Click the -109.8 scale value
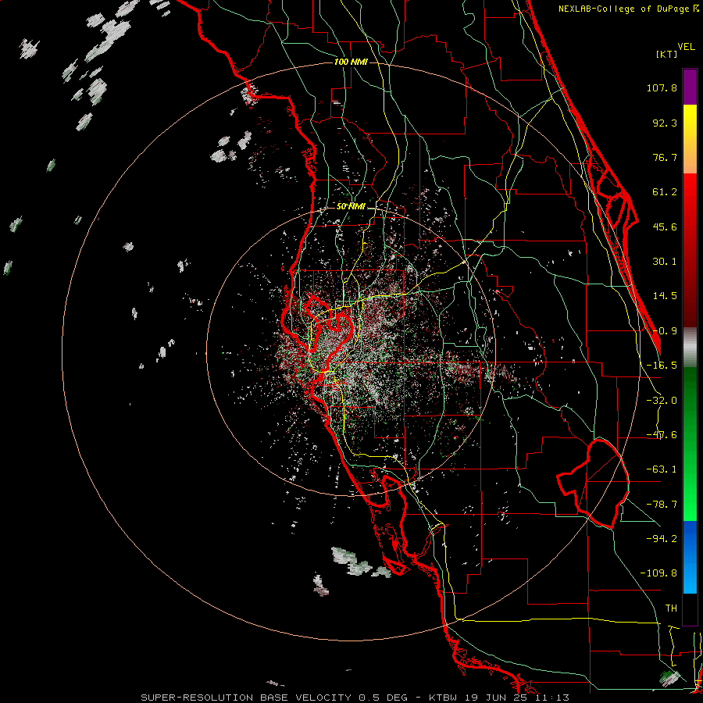Screen dimensions: 703x703 tap(658, 573)
